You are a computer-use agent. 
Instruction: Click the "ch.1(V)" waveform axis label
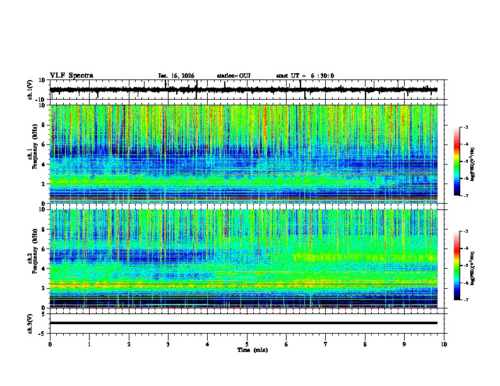pyautogui.click(x=30, y=90)
